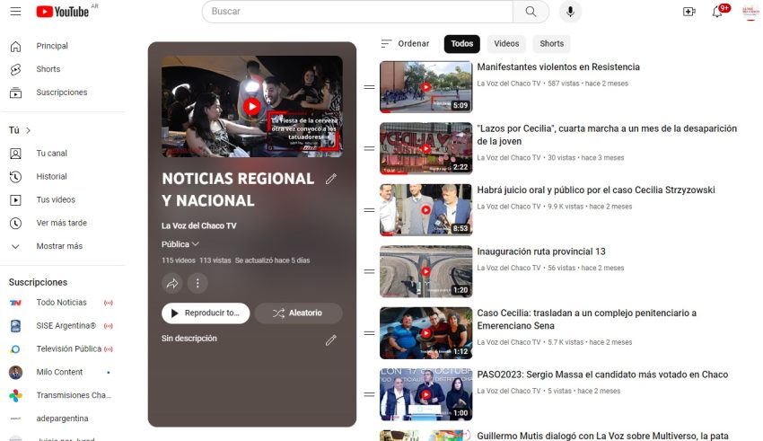
Task: Select the Todos filter chip
Action: pyautogui.click(x=461, y=44)
